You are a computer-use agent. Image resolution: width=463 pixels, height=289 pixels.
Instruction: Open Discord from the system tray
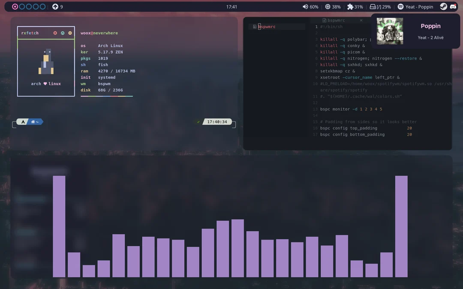[x=455, y=6]
